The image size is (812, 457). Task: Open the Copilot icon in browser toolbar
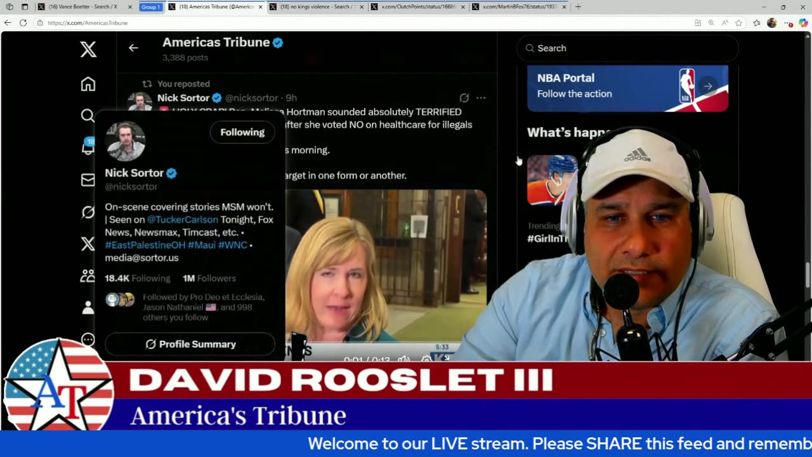point(803,23)
